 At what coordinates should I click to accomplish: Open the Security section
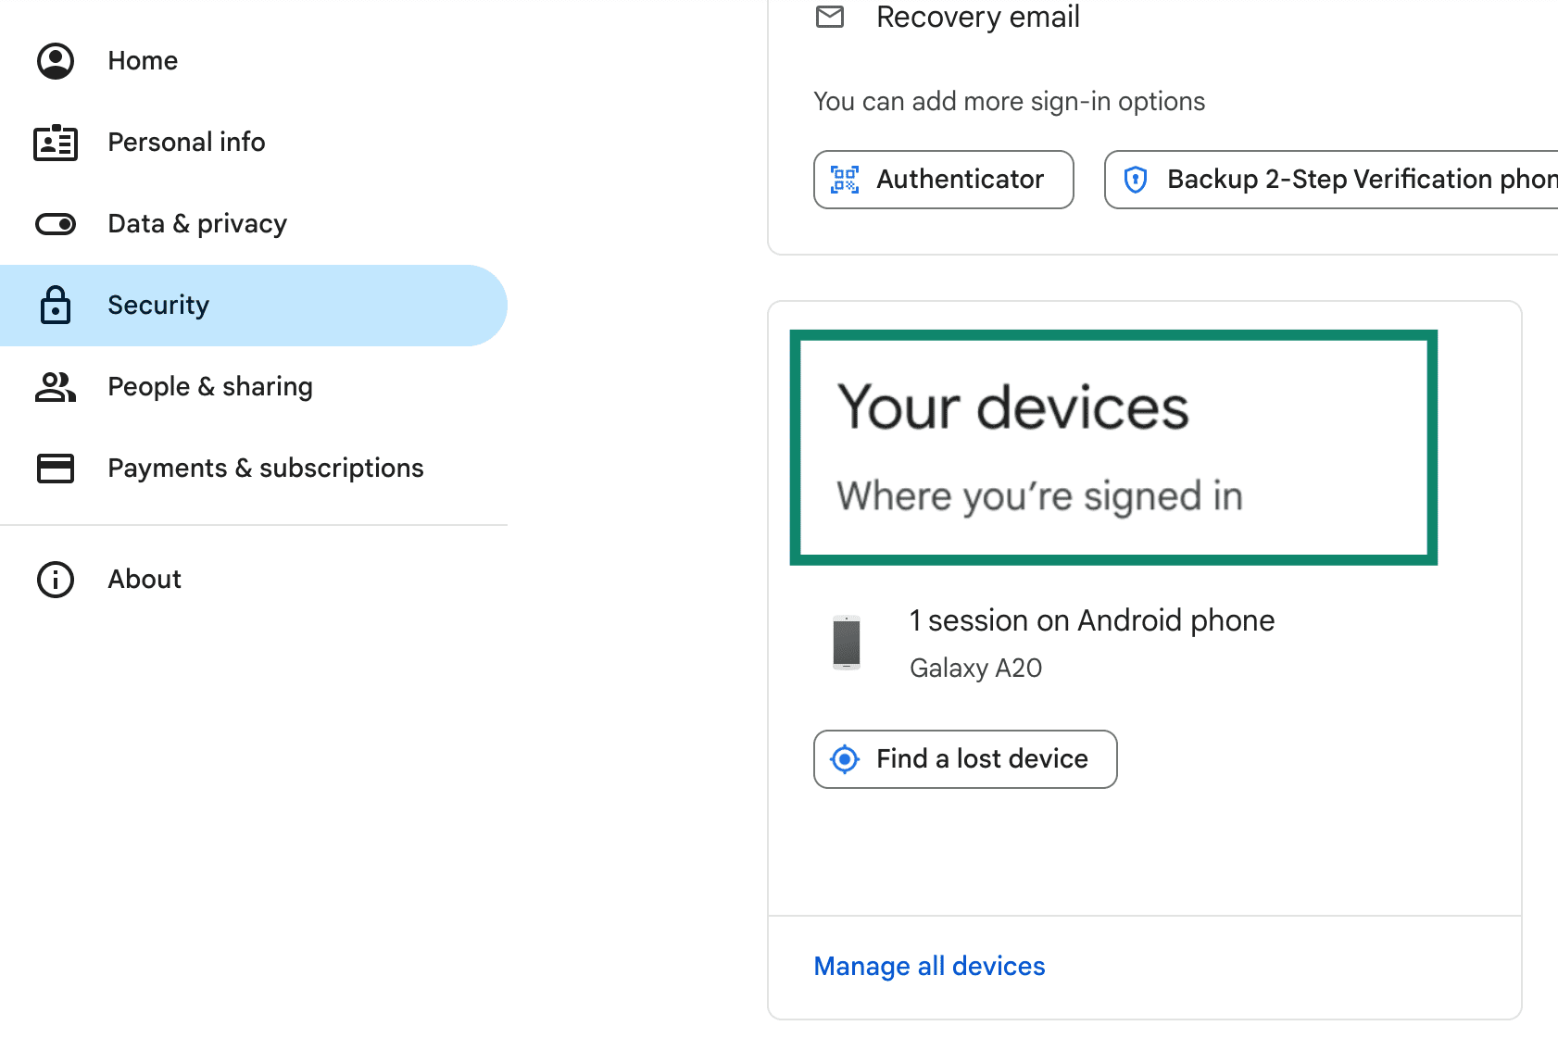158,305
